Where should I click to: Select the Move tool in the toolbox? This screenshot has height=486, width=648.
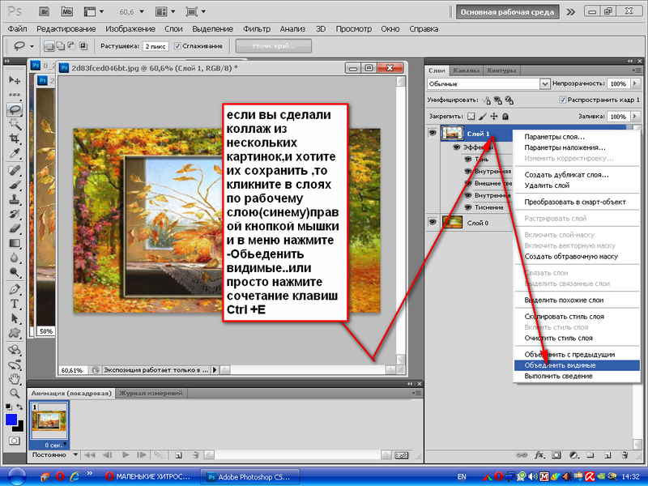tap(14, 80)
